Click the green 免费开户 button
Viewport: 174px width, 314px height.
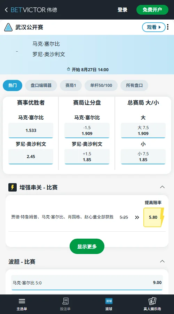pos(152,10)
